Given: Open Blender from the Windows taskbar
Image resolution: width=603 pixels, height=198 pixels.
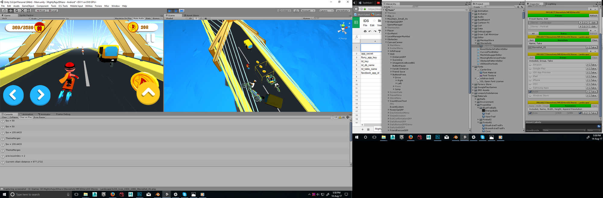Looking at the screenshot, I should tap(157, 194).
